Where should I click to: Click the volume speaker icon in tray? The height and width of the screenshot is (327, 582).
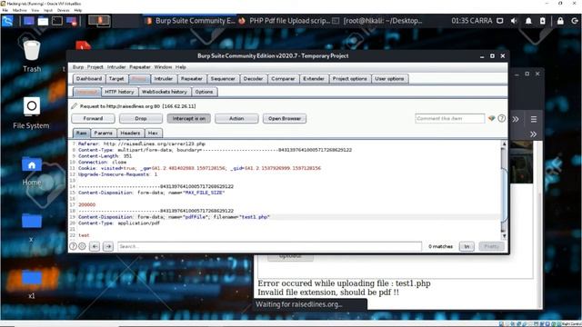[x=514, y=21]
